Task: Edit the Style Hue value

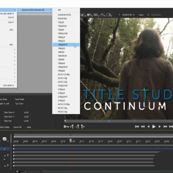Action: pos(26,121)
